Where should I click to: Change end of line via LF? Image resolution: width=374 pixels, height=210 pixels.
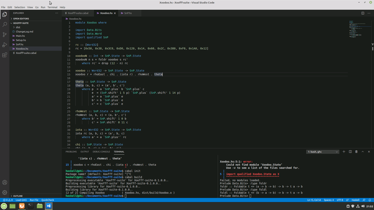tap(347, 200)
